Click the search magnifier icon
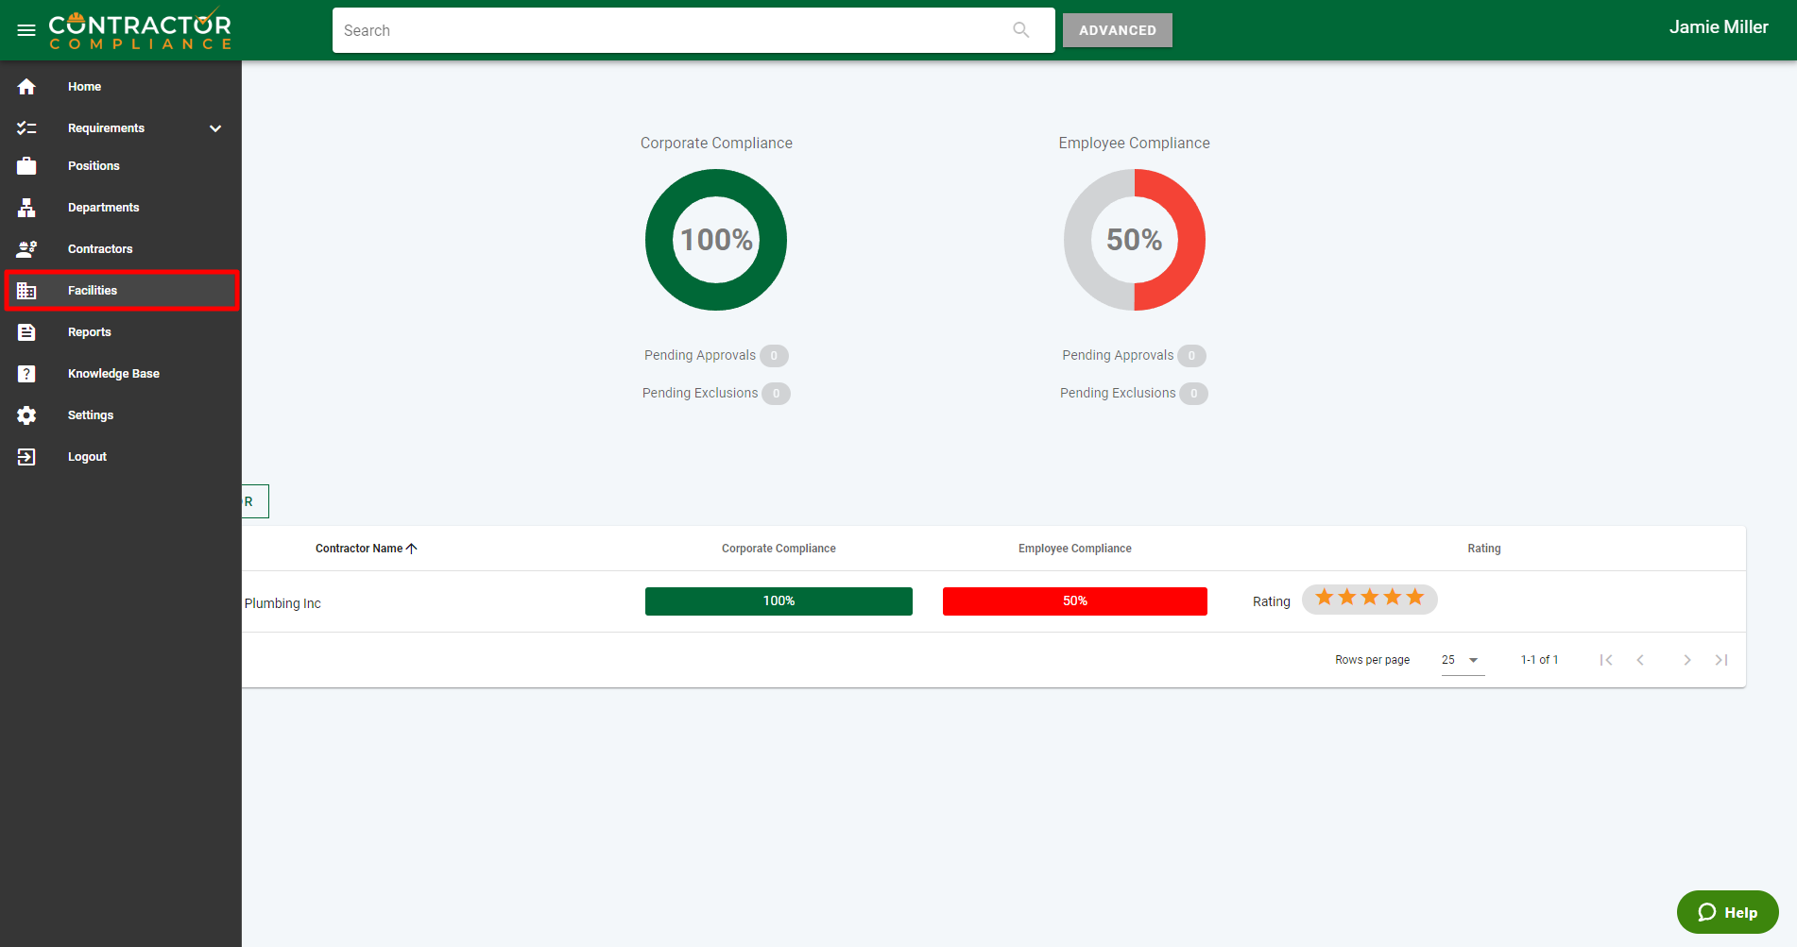Screen dimensions: 1797x947 pyautogui.click(x=1020, y=30)
